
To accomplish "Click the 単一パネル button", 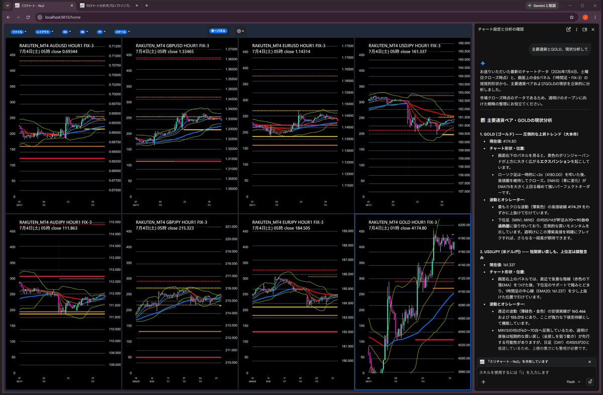I will coord(218,31).
